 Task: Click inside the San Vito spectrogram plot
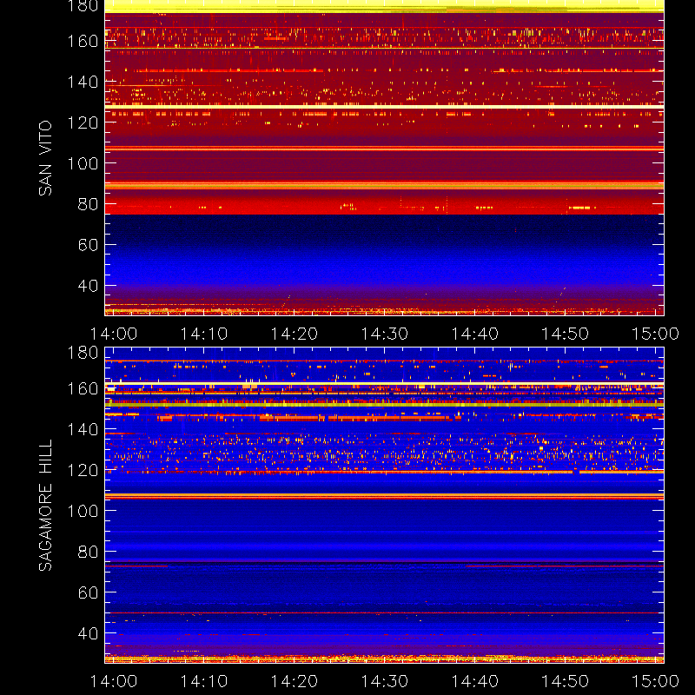click(x=384, y=158)
